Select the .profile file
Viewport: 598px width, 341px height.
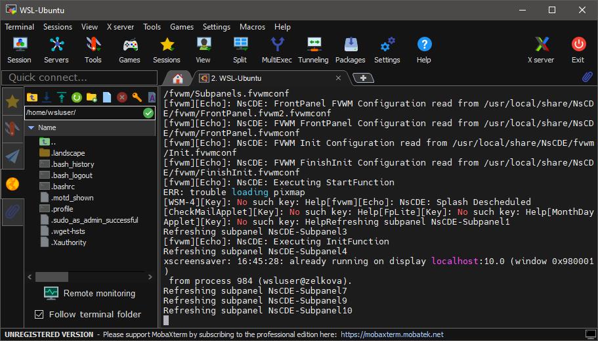tap(56, 209)
